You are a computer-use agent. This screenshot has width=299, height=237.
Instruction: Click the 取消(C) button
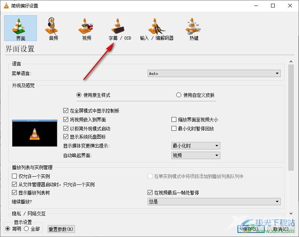tap(281, 229)
